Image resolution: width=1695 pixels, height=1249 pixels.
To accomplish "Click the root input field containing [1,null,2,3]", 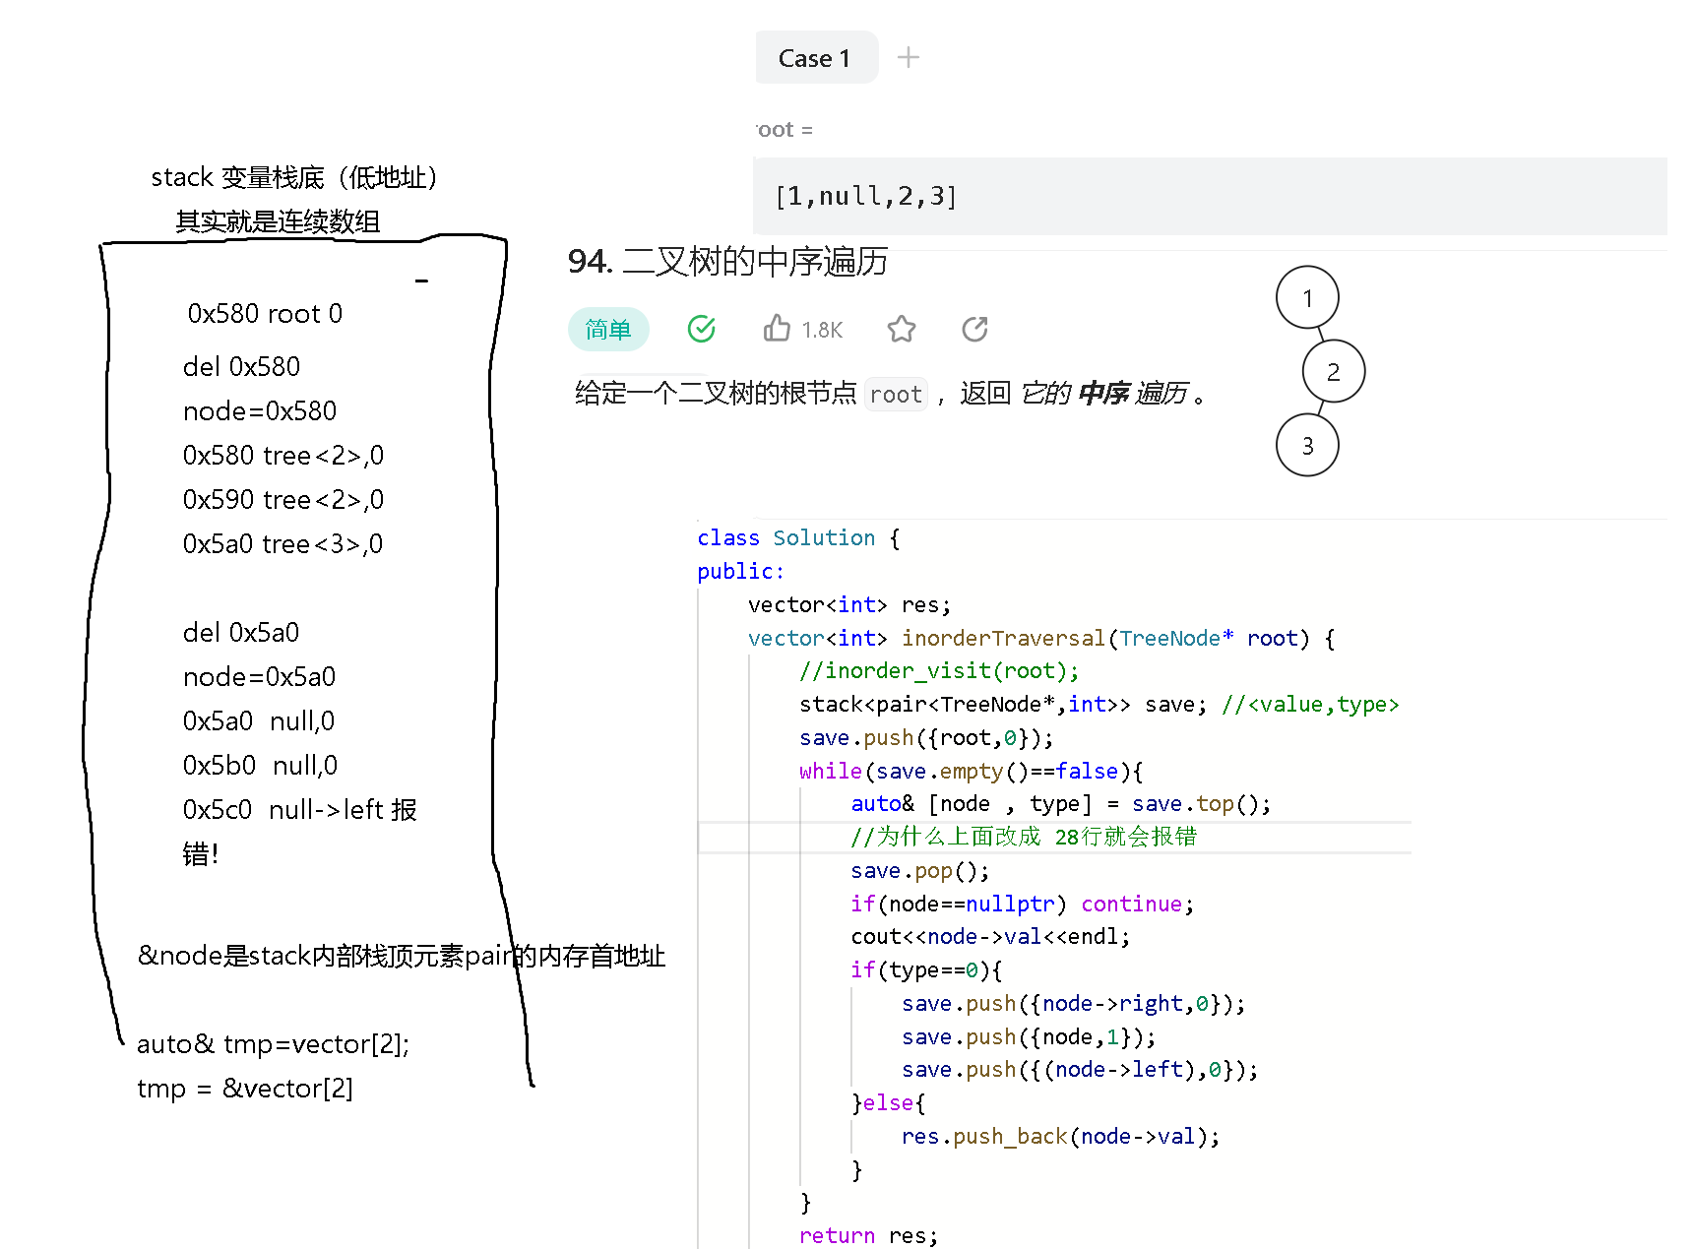I will [x=1211, y=197].
